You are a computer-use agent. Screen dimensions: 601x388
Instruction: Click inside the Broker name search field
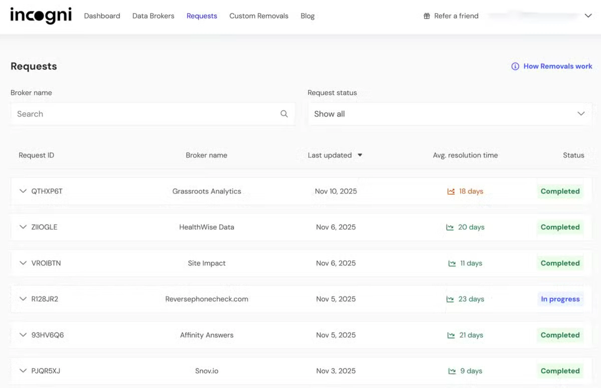126,114
